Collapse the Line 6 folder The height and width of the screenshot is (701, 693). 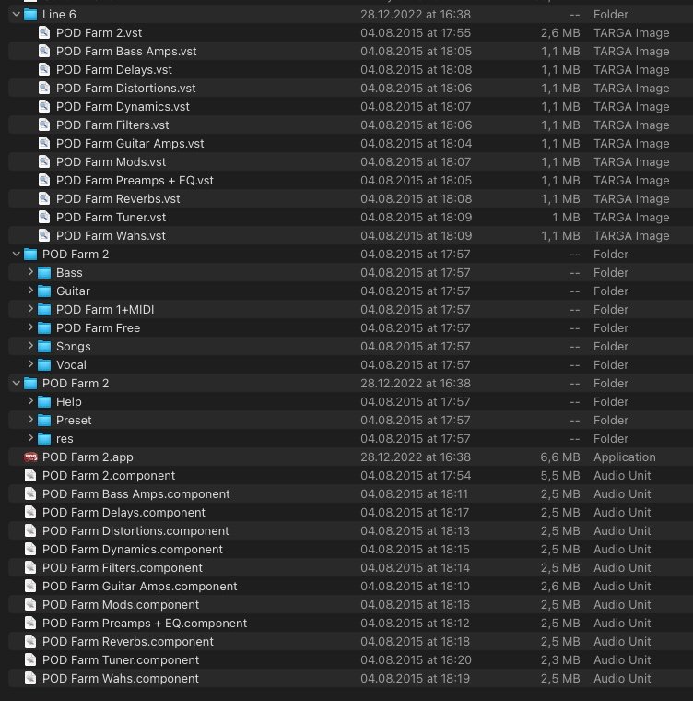pos(16,15)
